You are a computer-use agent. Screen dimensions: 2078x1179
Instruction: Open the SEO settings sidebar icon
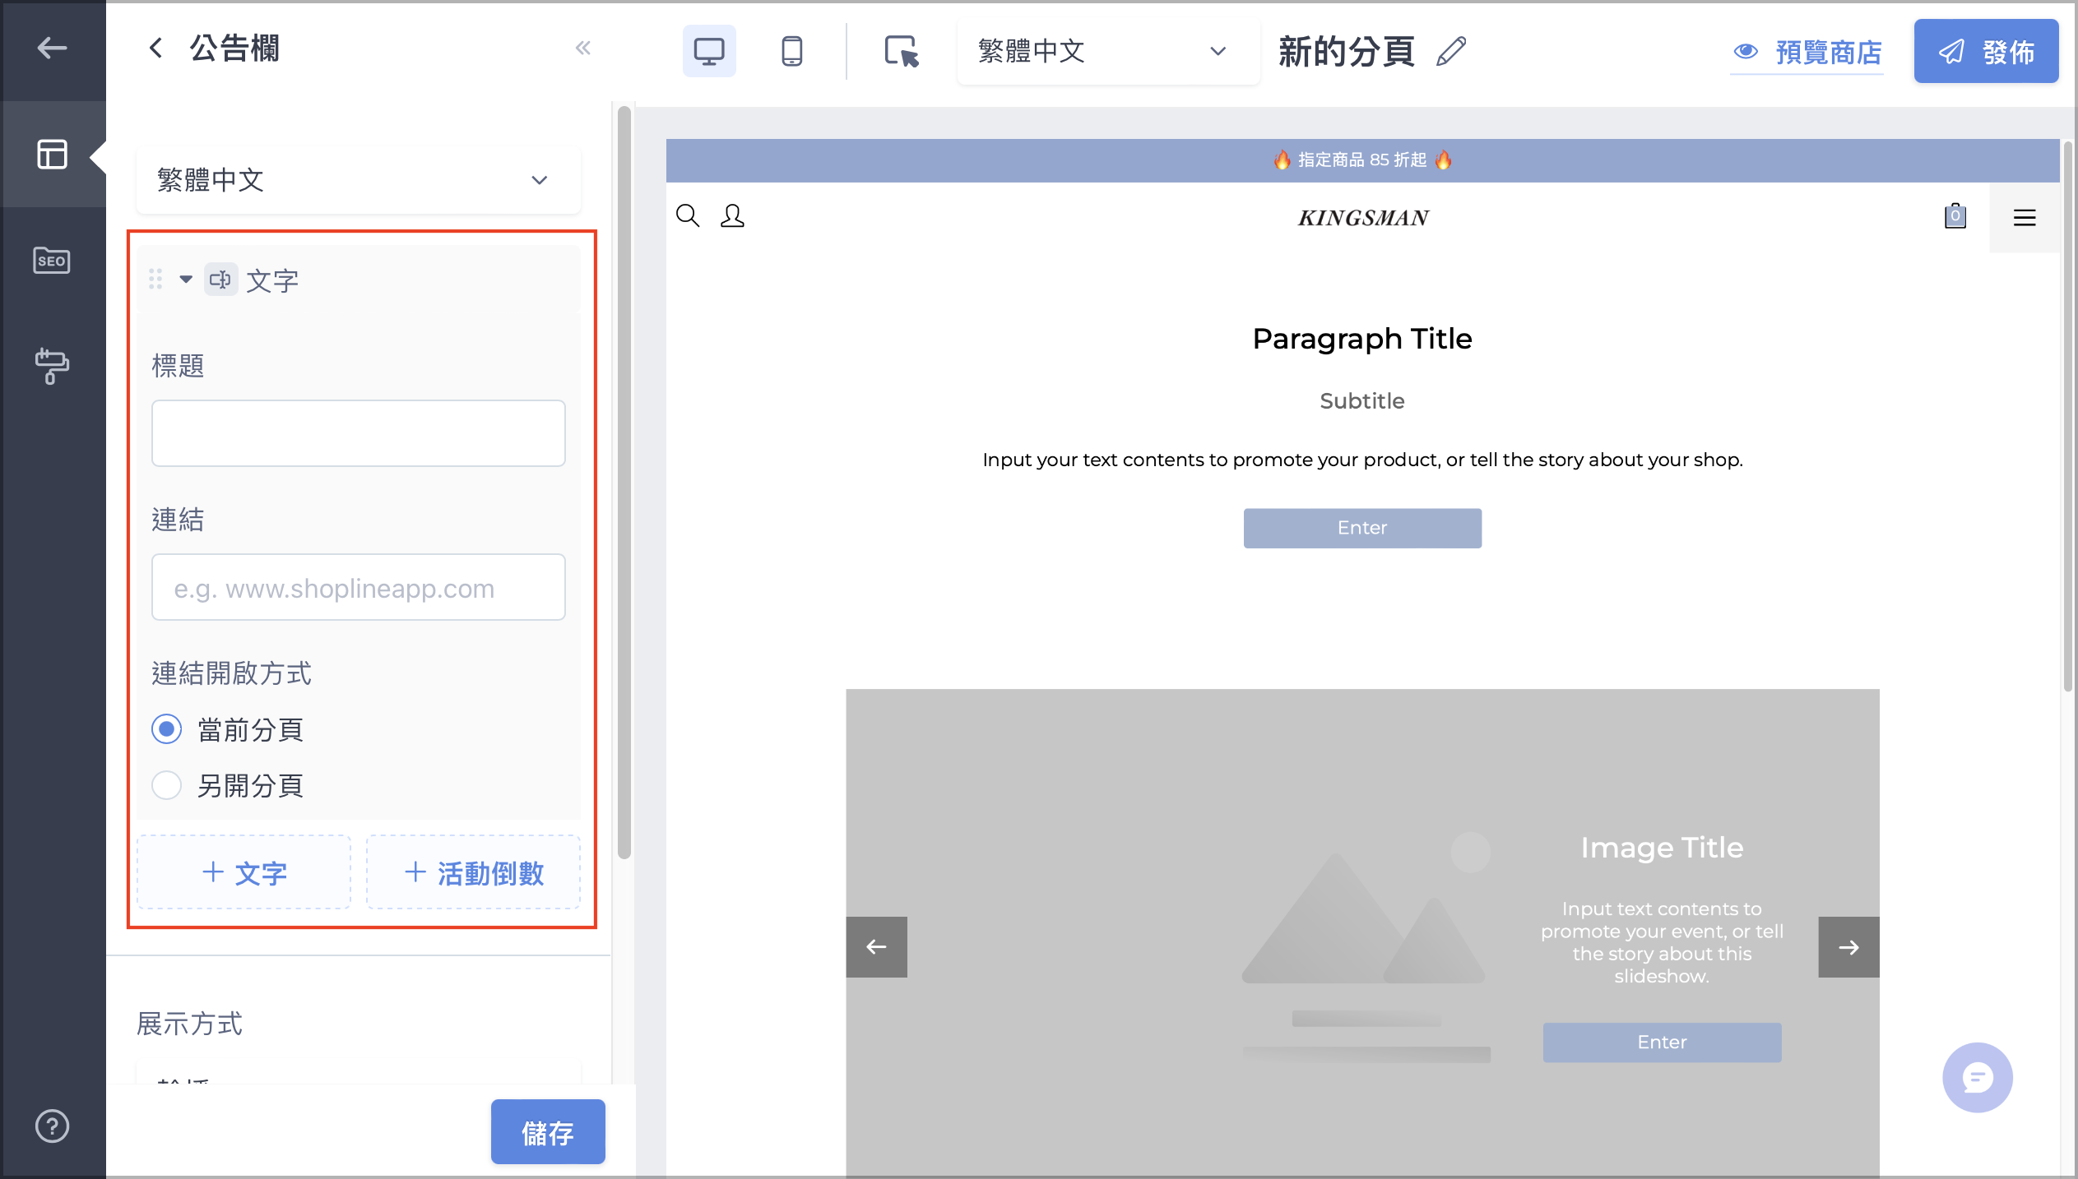tap(52, 261)
